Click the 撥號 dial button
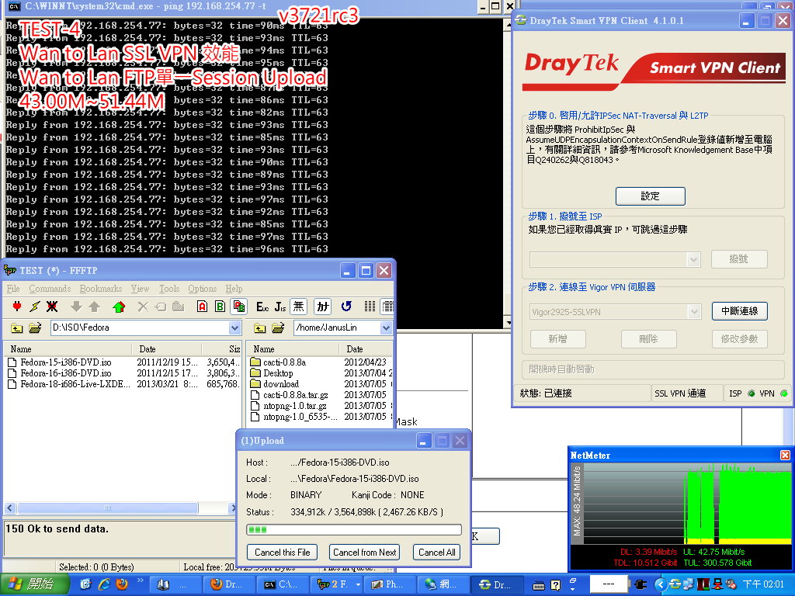The width and height of the screenshot is (795, 596). (x=739, y=259)
